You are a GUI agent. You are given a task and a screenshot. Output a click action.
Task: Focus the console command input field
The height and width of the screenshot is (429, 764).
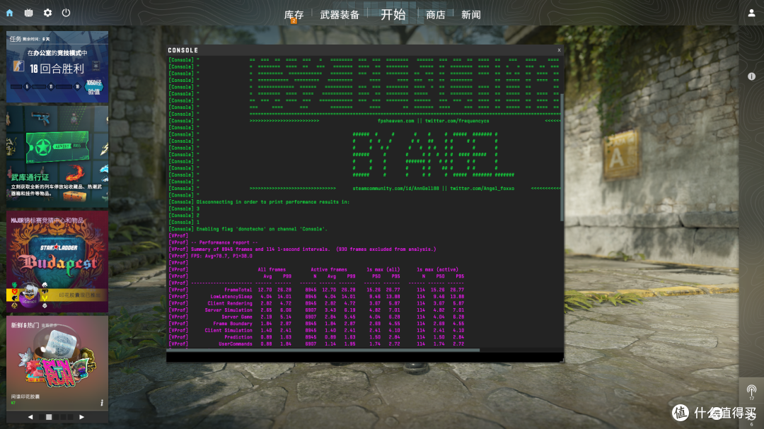(364, 357)
